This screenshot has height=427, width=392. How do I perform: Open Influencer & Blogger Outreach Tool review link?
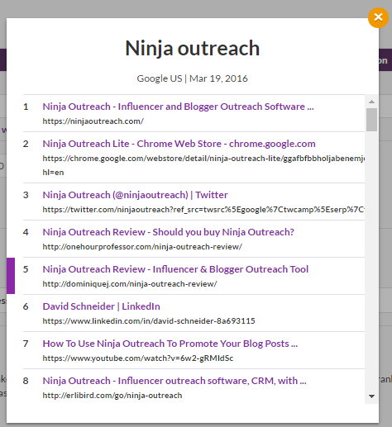[175, 269]
